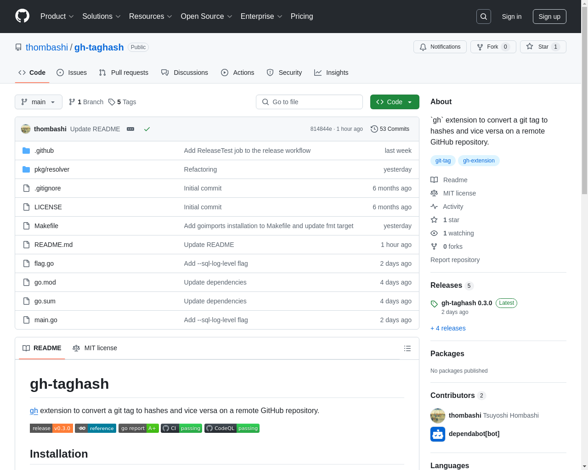
Task: Click the Sign up button
Action: 549,17
